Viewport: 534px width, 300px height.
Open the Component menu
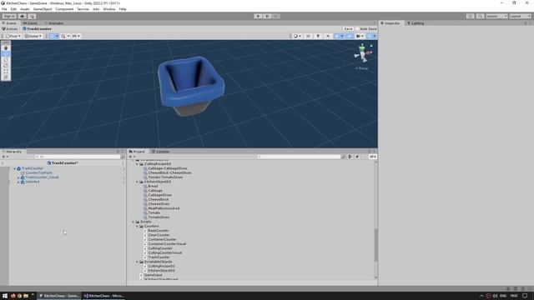click(x=64, y=9)
